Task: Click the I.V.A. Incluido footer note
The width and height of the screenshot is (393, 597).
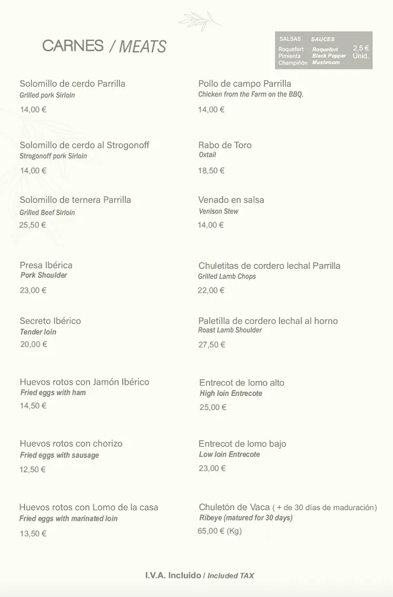Action: tap(200, 575)
